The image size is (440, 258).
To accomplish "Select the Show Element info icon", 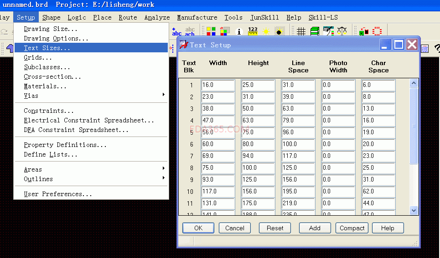I will pyautogui.click(x=238, y=31).
